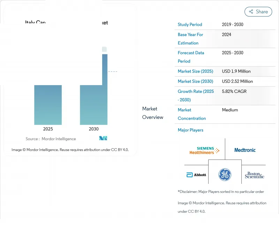Click the USD 2.52 Million value
Screen dimensions: 279x226
(237, 81)
